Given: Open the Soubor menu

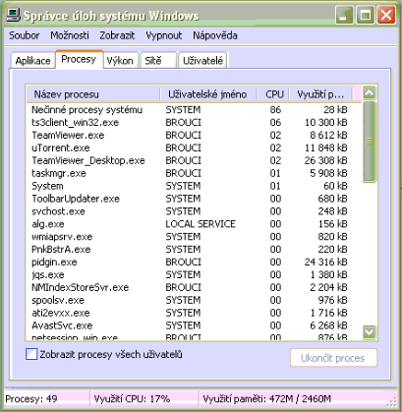Looking at the screenshot, I should pos(25,35).
